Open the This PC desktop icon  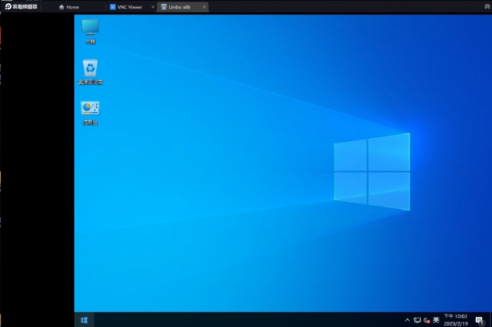point(91,31)
